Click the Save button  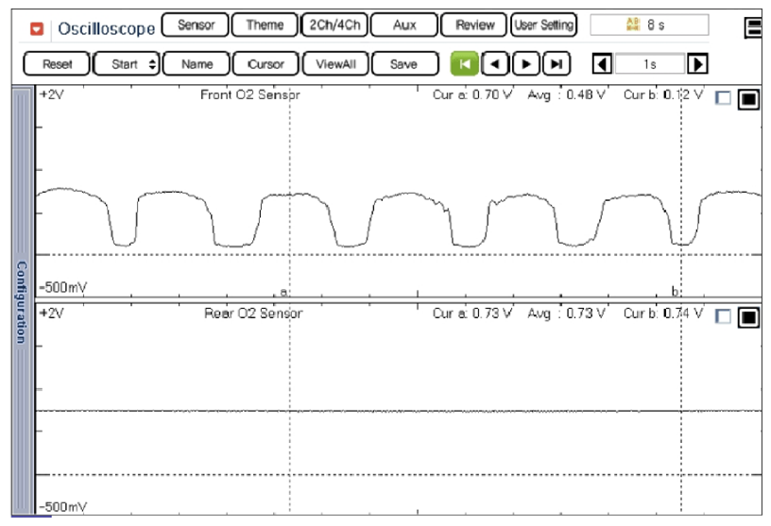(403, 64)
